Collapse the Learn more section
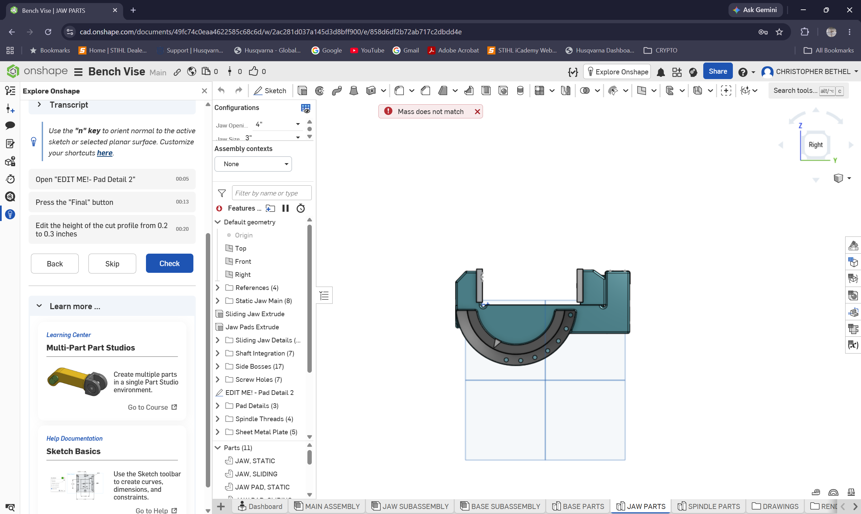Image resolution: width=861 pixels, height=514 pixels. (x=39, y=306)
